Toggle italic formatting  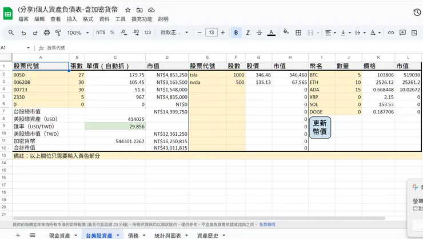point(248,33)
